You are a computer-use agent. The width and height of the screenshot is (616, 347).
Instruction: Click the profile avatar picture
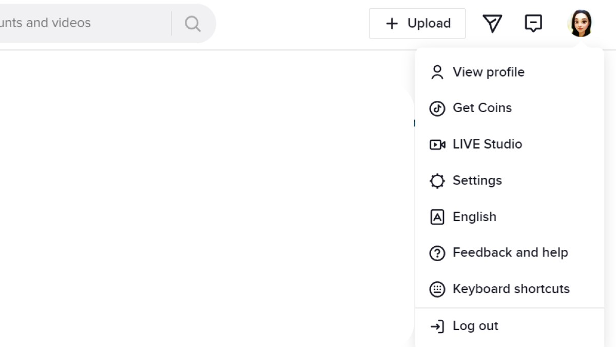coord(581,23)
